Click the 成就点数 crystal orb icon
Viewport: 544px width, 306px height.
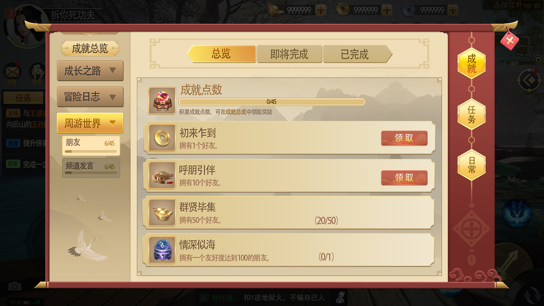pyautogui.click(x=162, y=100)
